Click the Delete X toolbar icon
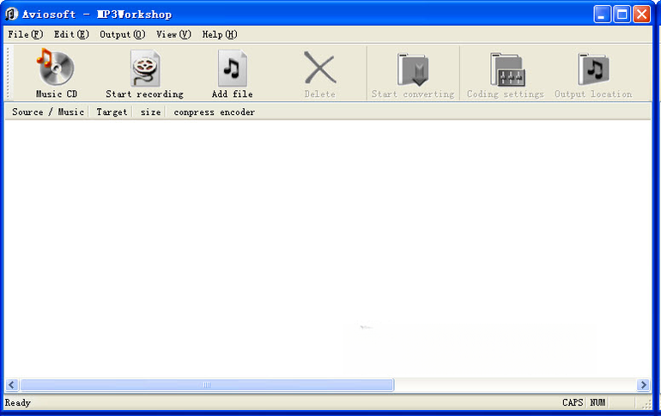Image resolution: width=661 pixels, height=416 pixels. tap(319, 68)
